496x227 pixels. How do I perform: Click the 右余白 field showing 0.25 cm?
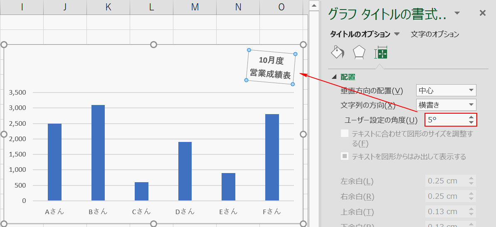click(447, 196)
